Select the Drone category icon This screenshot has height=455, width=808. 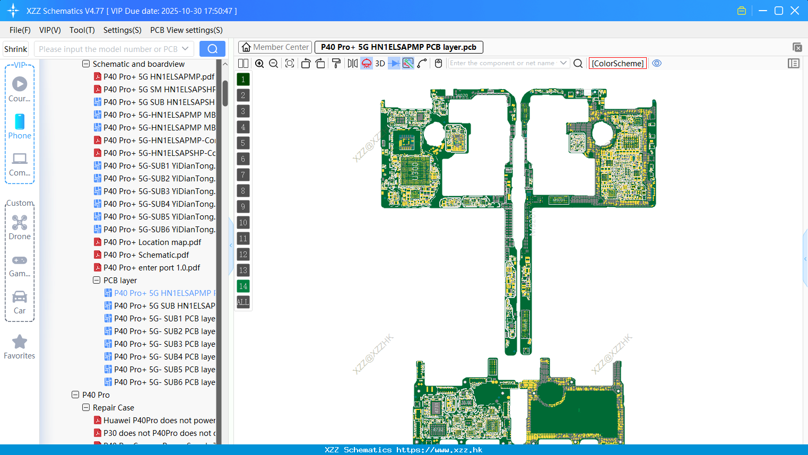pos(20,228)
